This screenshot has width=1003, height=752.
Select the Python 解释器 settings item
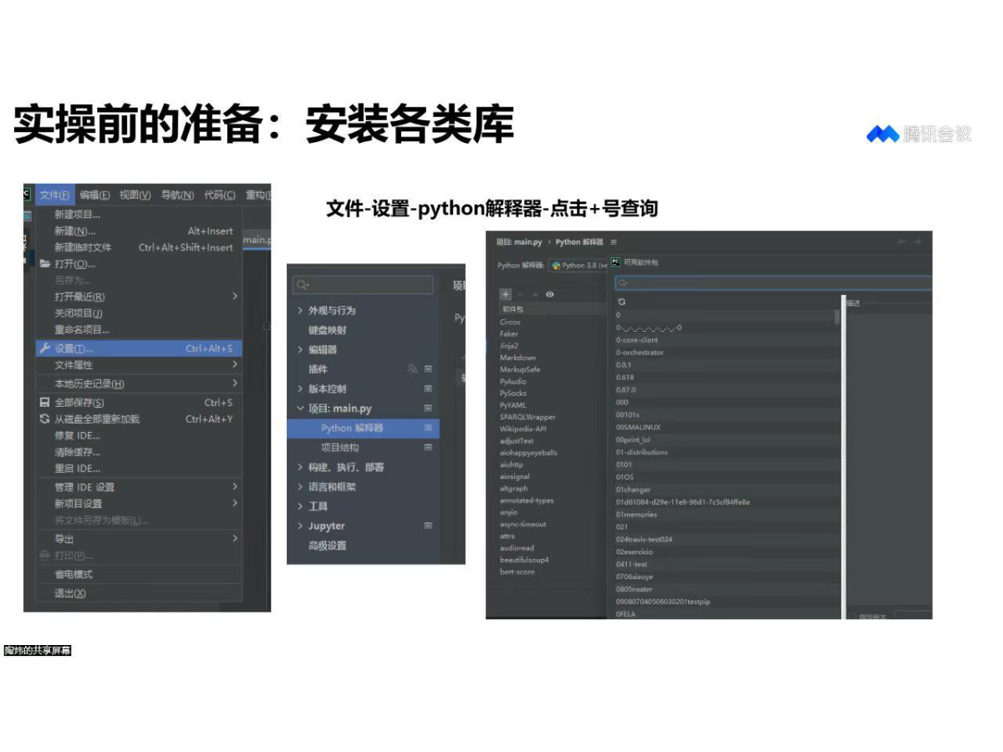(x=363, y=428)
